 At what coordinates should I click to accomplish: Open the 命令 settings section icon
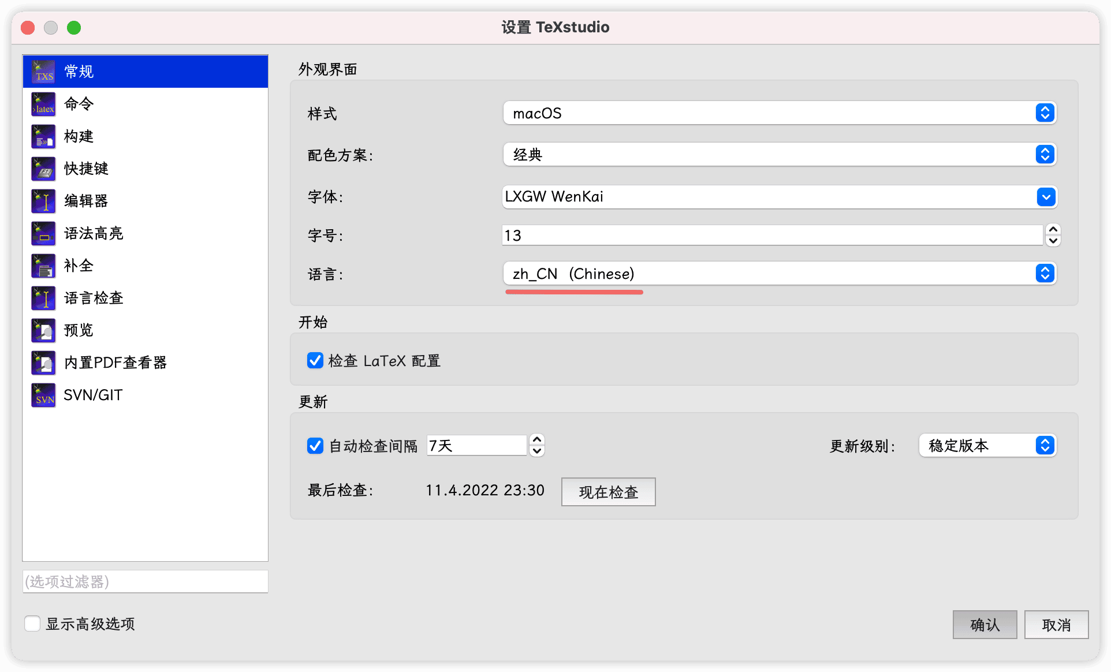(x=43, y=104)
